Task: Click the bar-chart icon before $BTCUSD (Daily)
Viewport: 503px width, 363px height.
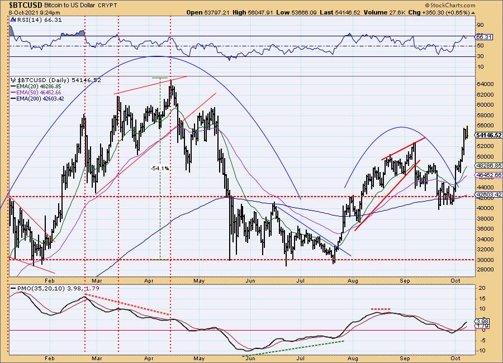Action: click(13, 80)
